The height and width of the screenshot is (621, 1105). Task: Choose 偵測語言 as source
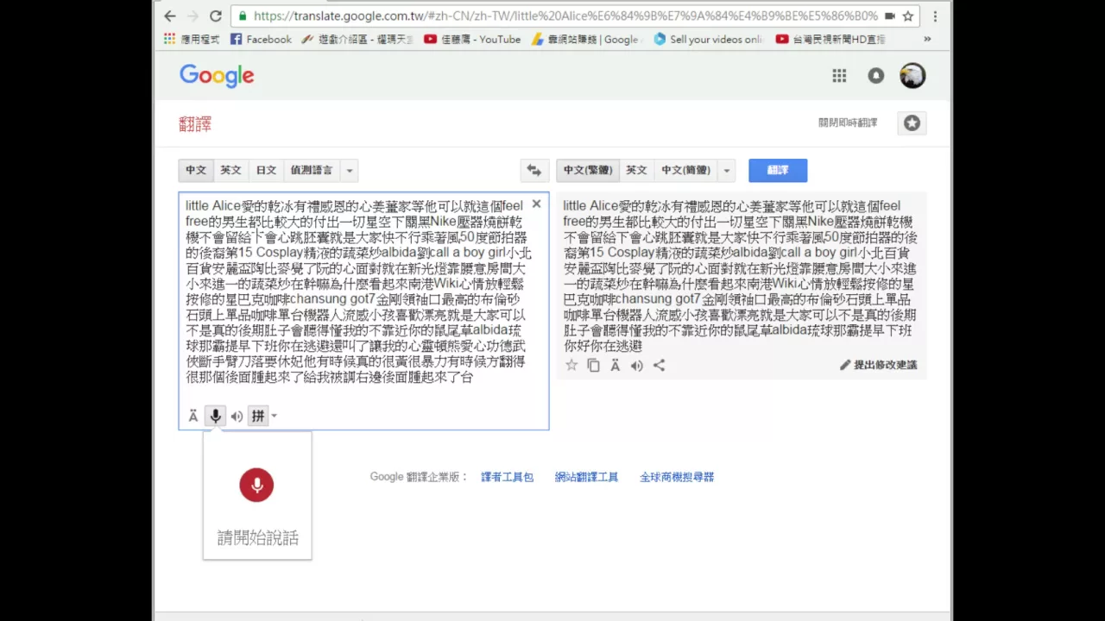click(312, 170)
